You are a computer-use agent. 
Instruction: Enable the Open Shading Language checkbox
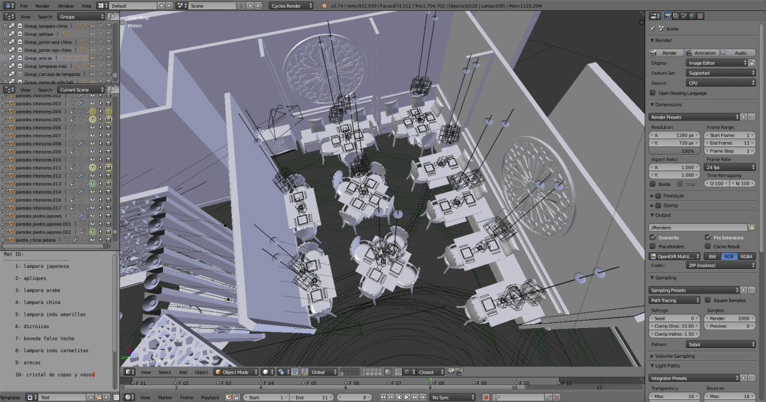(653, 93)
